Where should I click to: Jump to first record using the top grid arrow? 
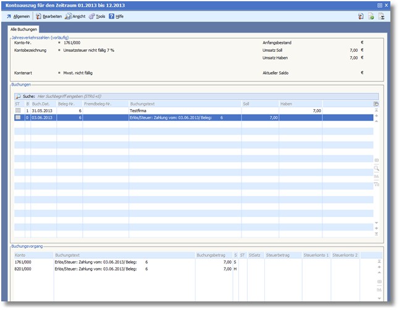click(x=377, y=110)
